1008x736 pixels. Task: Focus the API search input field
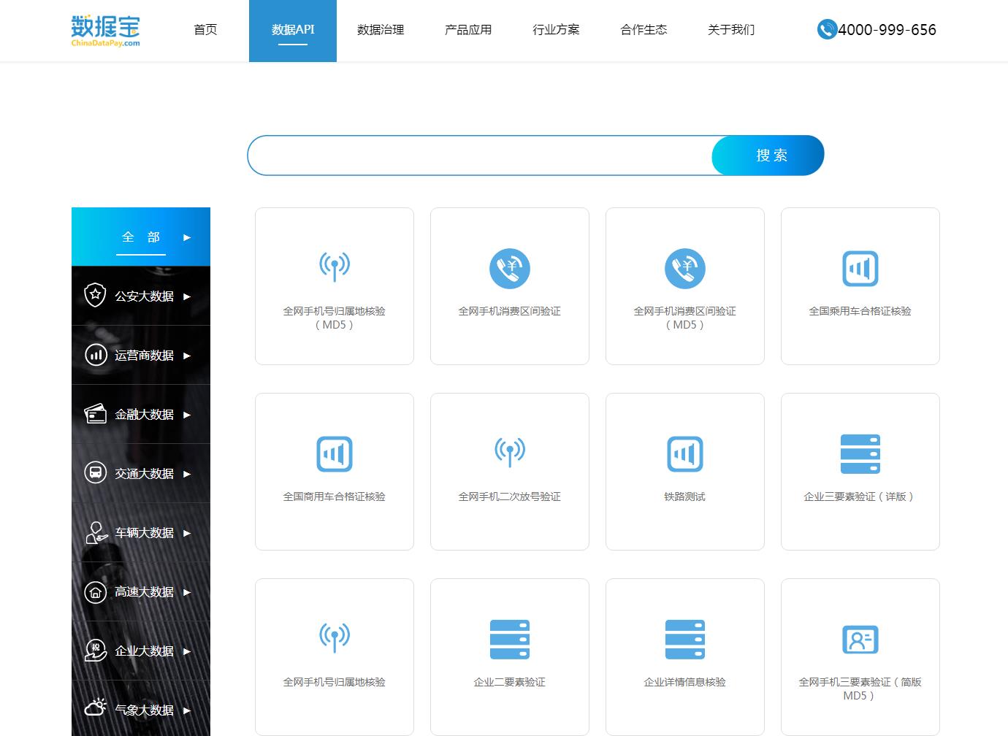point(480,155)
